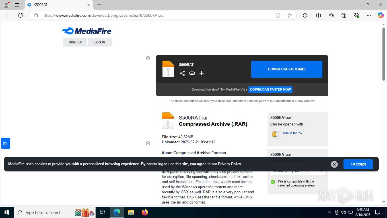Open tab actions menu
The image size is (387, 218).
(17, 5)
